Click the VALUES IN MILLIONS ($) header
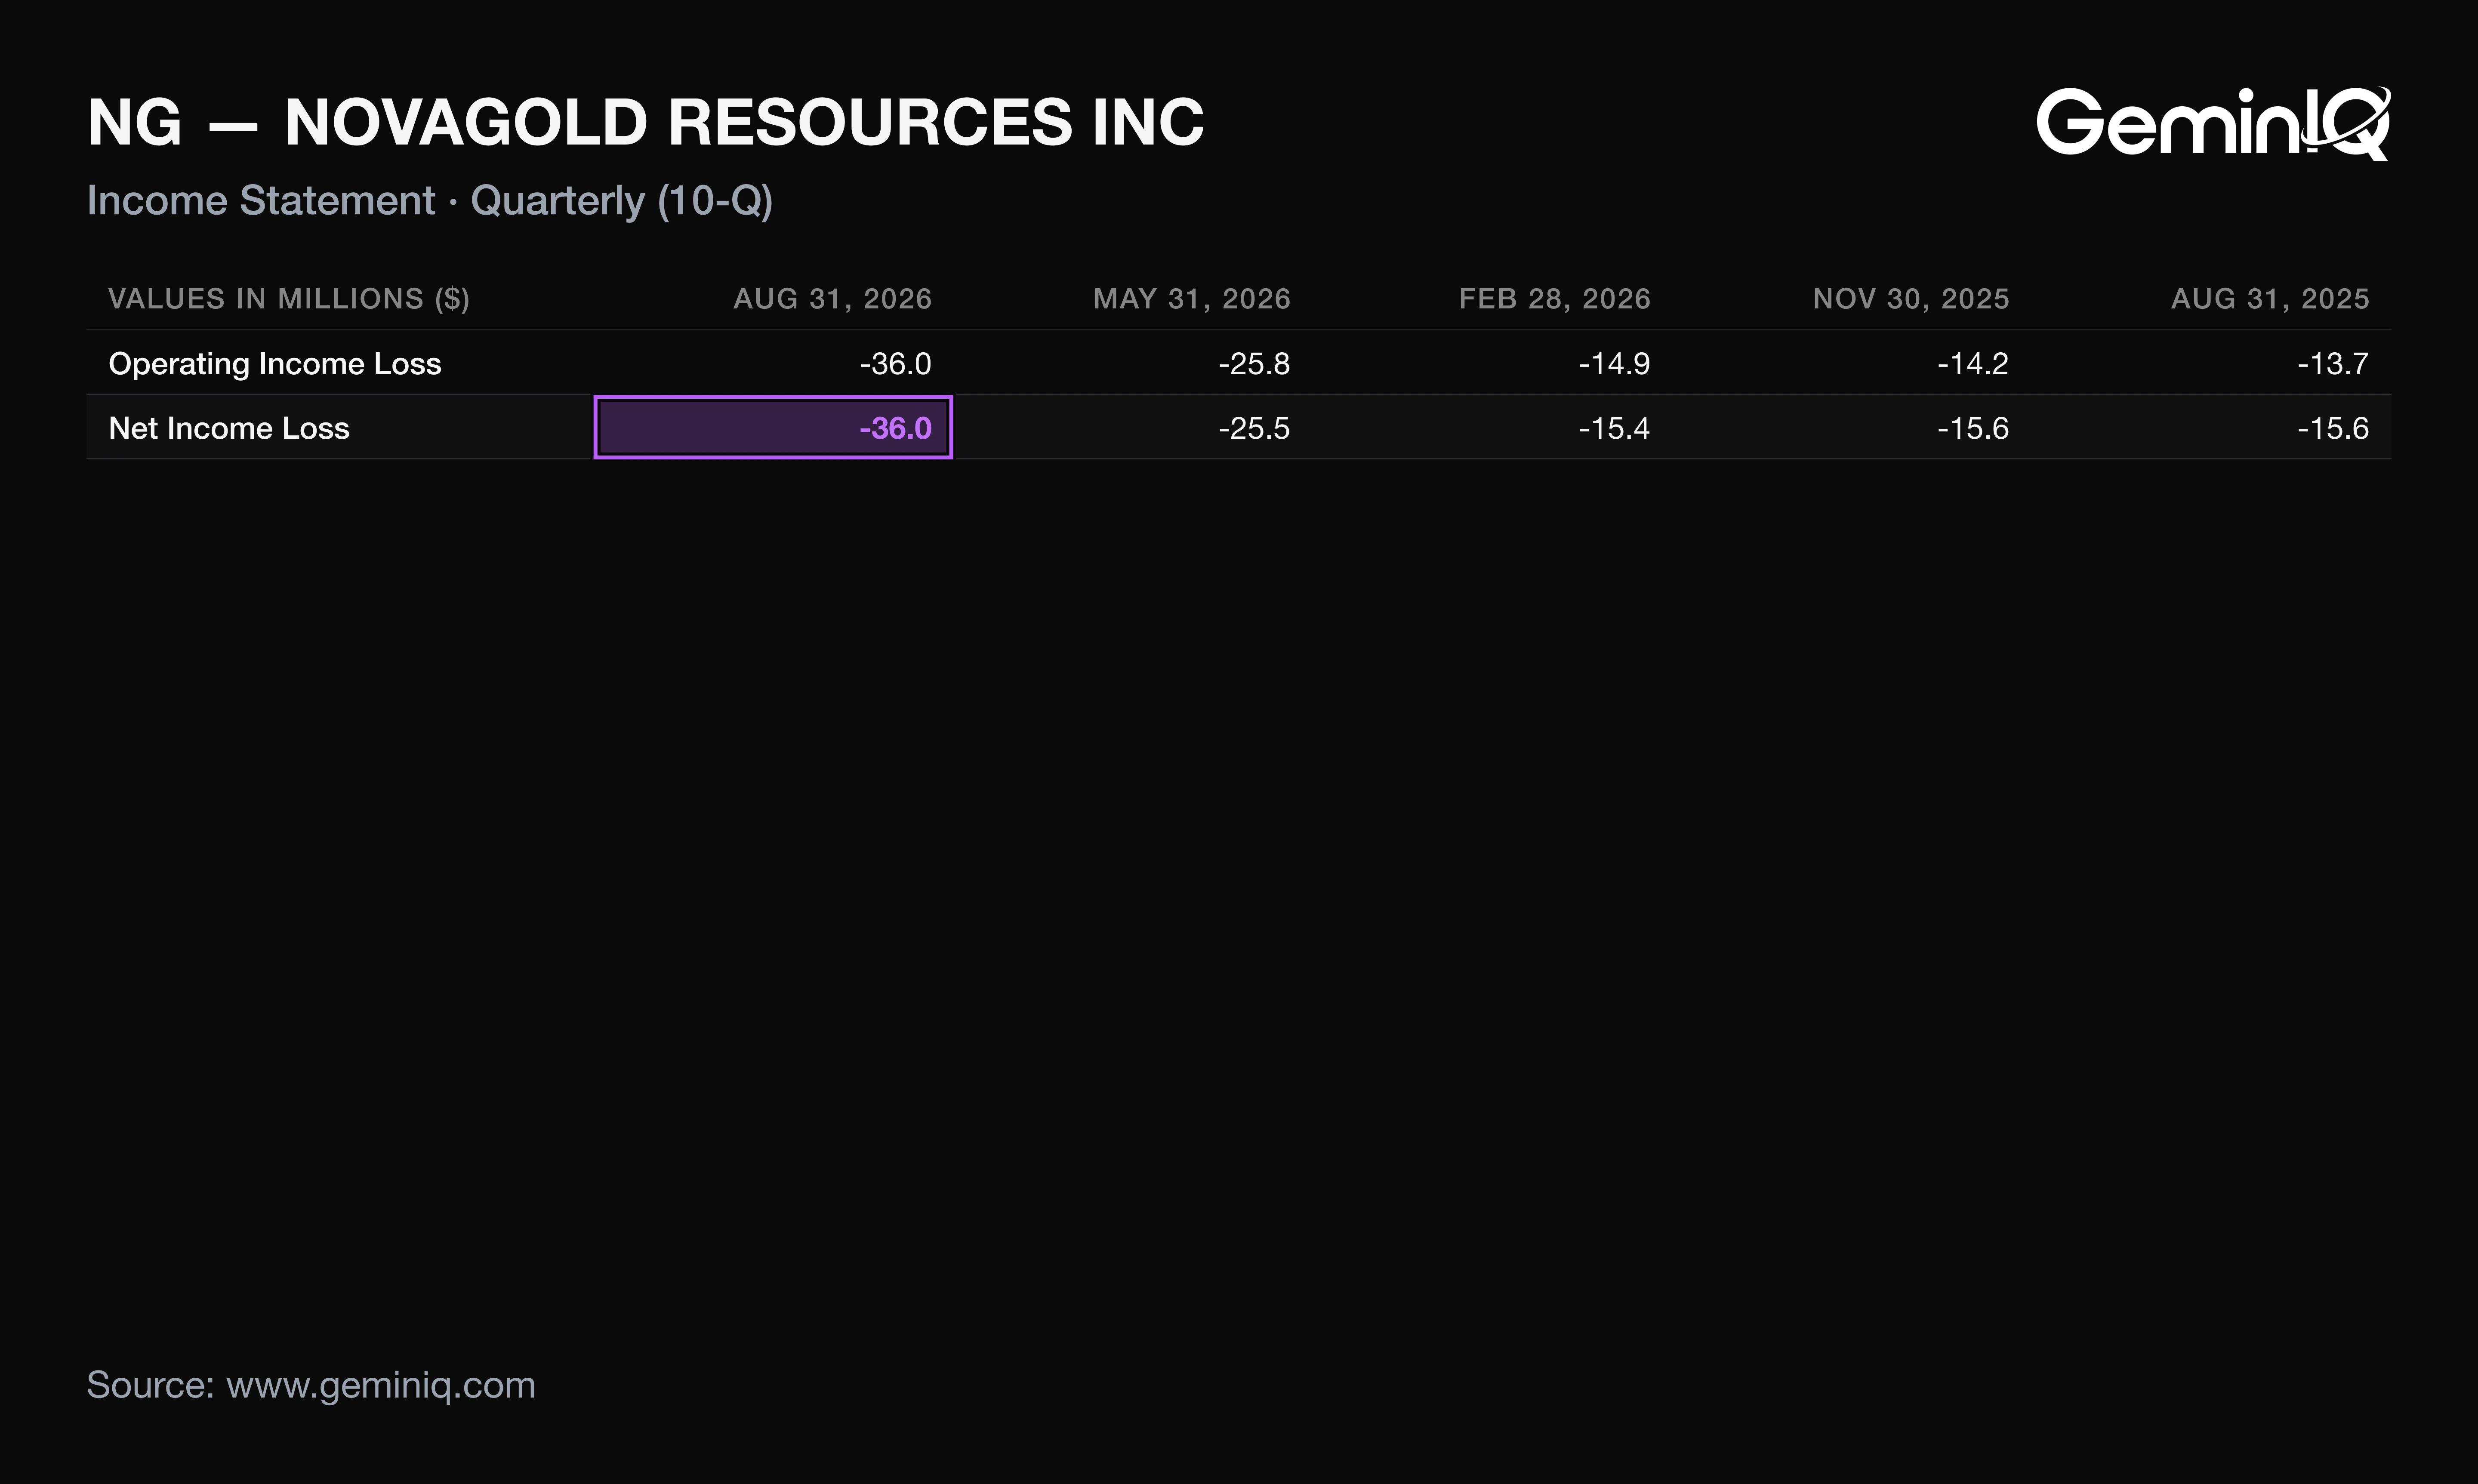This screenshot has width=2478, height=1484. pos(289,299)
